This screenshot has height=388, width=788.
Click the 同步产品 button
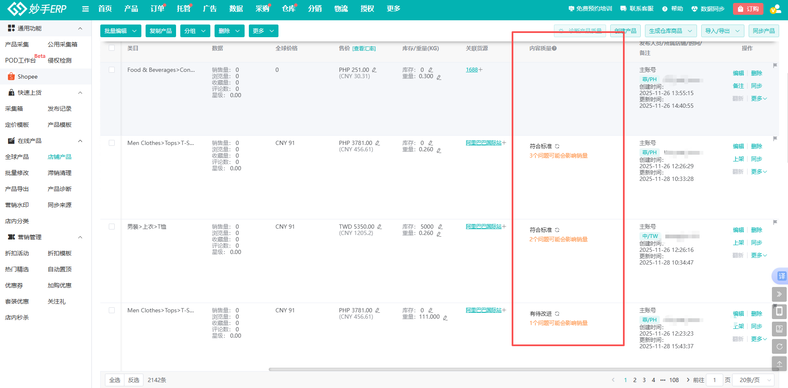763,31
